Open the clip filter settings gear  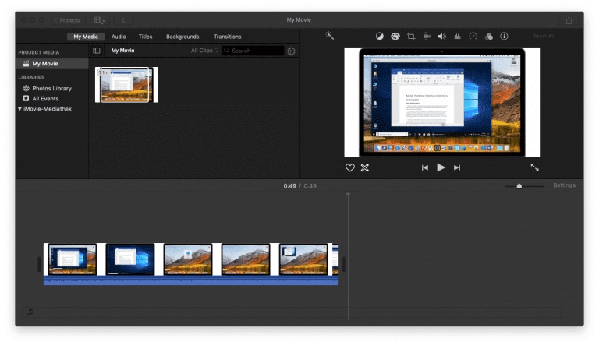[x=291, y=51]
